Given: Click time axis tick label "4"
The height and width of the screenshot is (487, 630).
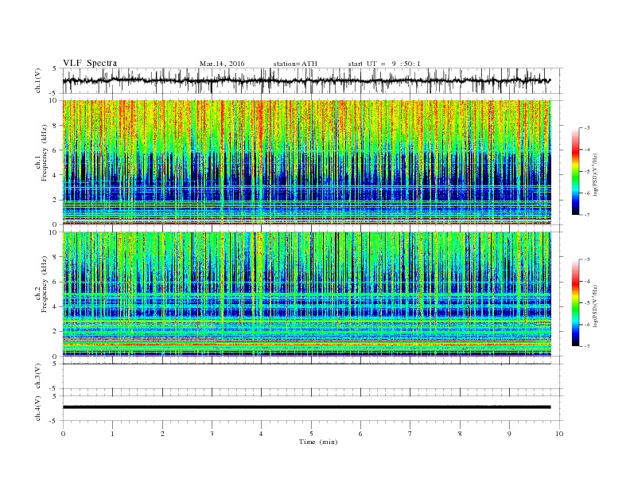Looking at the screenshot, I should click(x=261, y=434).
